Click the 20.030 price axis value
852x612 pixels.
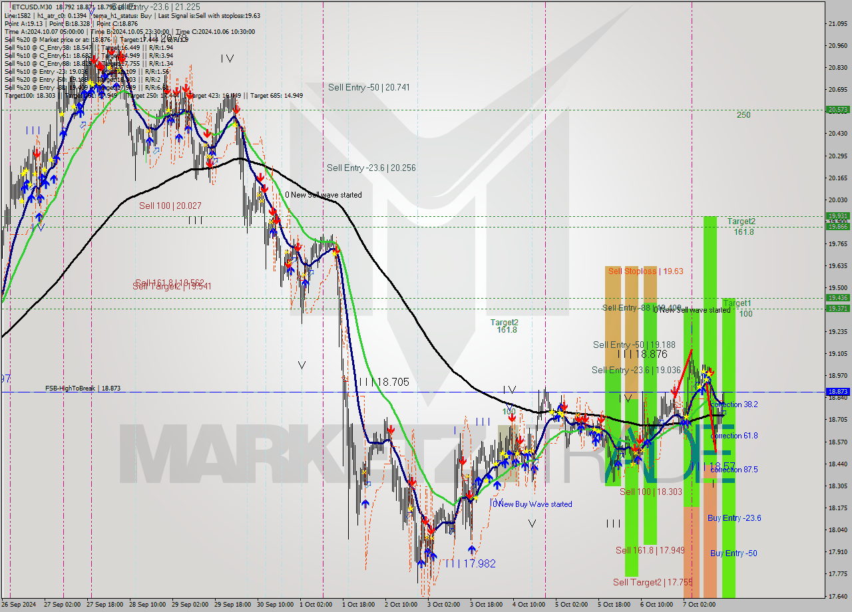pyautogui.click(x=837, y=200)
